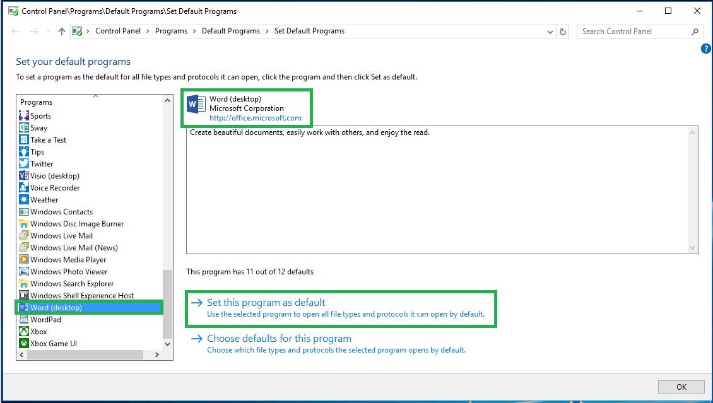The image size is (713, 403).
Task: Click the Sports app icon in Programs list
Action: click(23, 116)
